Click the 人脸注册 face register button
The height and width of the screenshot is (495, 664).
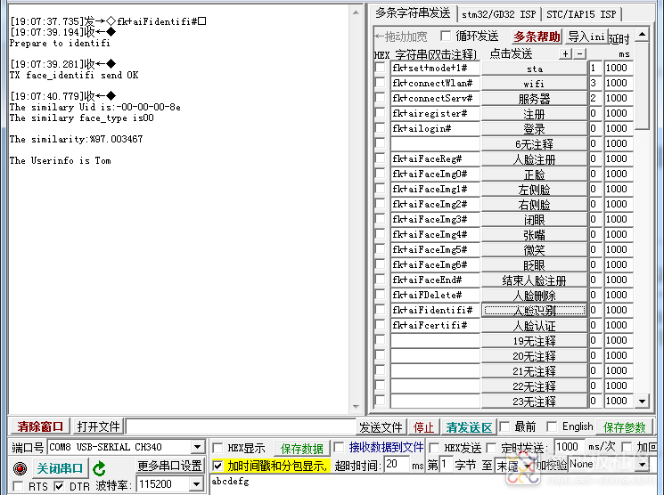pyautogui.click(x=534, y=159)
